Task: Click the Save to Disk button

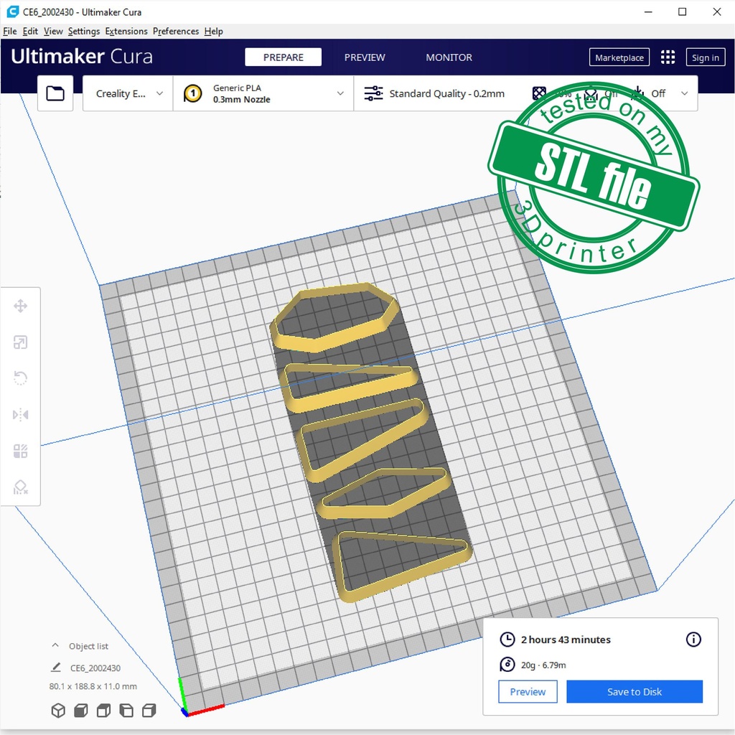Action: click(x=635, y=692)
